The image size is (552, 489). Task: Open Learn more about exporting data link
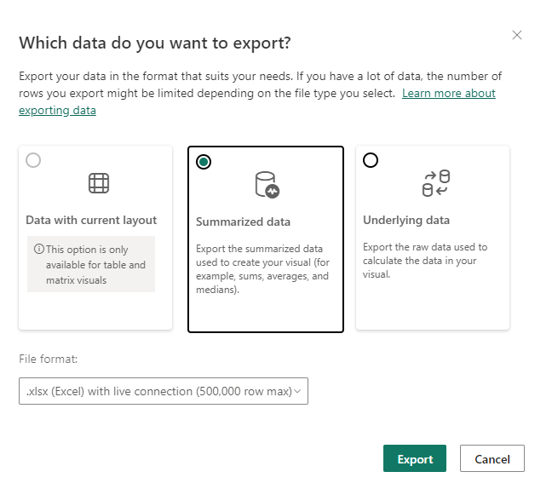click(448, 93)
